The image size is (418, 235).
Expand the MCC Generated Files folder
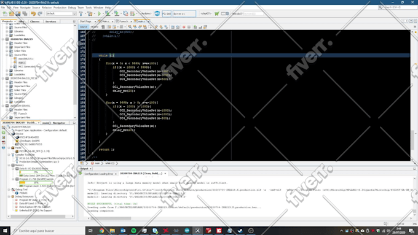click(x=11, y=66)
